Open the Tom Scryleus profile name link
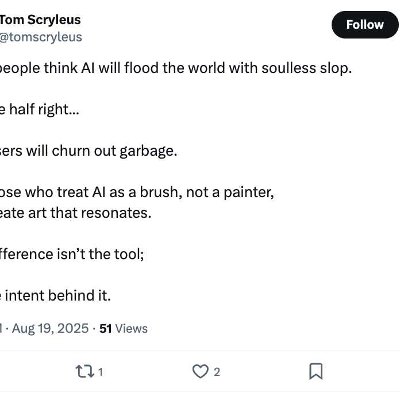400x400 pixels. pos(40,20)
